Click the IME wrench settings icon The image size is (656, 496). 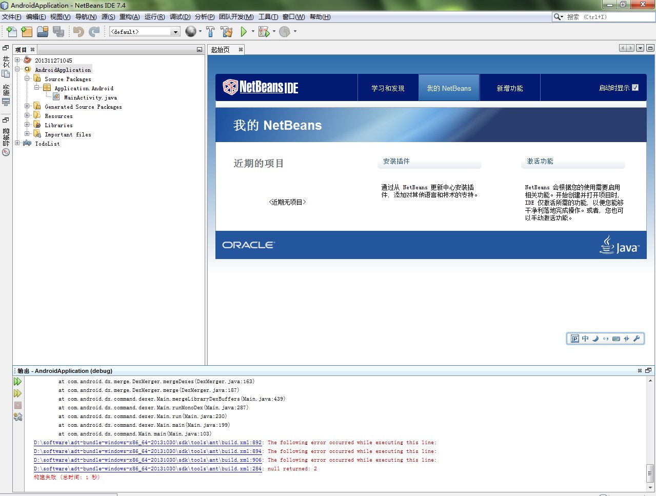tap(637, 339)
